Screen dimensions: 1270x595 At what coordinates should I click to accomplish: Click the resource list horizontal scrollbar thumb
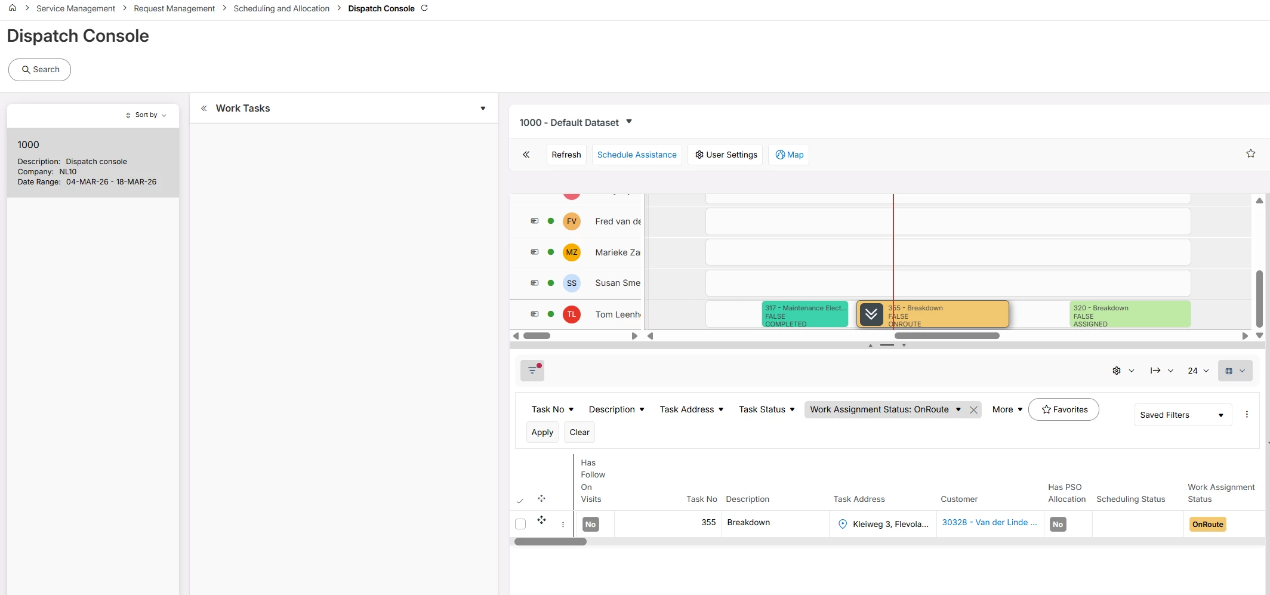(537, 336)
